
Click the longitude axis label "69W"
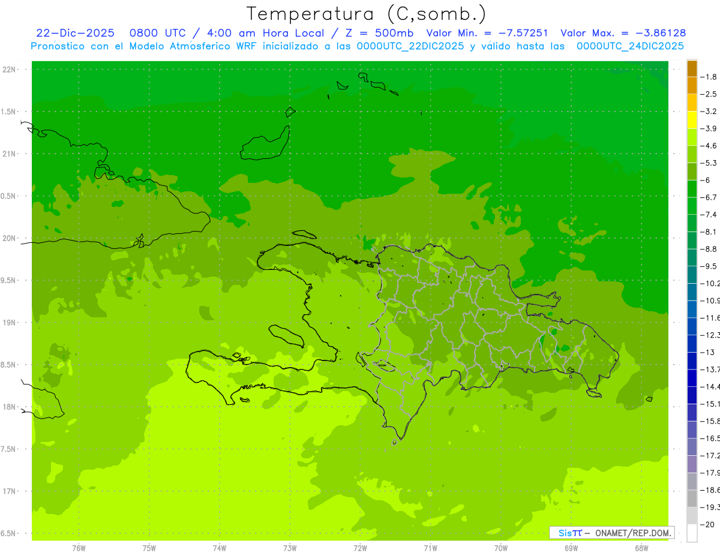click(x=571, y=548)
